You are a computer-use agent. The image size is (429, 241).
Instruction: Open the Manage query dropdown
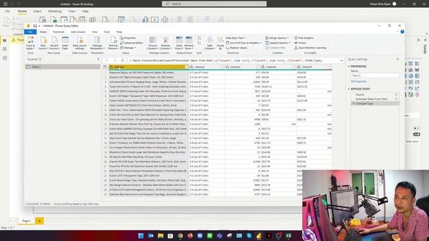point(128,48)
